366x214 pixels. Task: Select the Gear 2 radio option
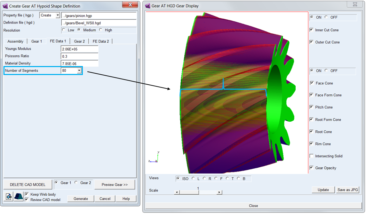[76, 183]
